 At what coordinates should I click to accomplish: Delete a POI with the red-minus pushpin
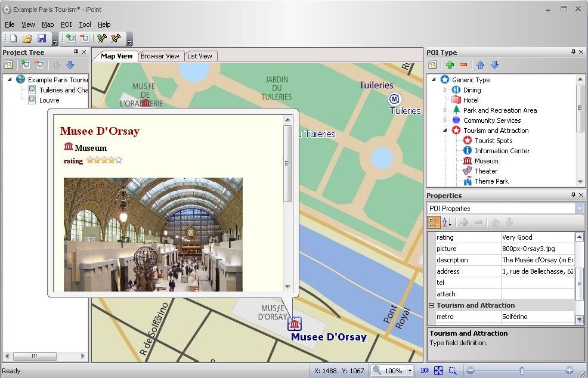[116, 38]
